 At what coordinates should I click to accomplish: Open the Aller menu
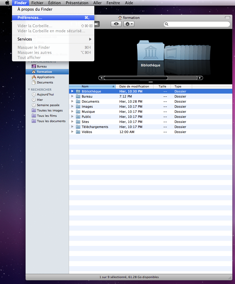(x=97, y=3)
